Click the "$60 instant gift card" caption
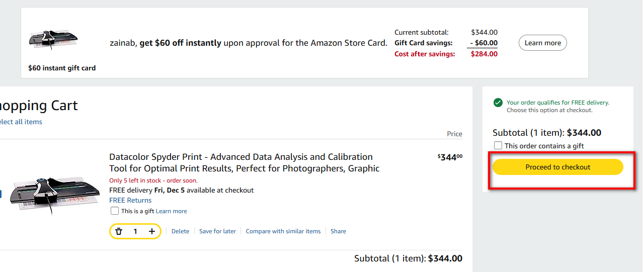This screenshot has height=272, width=643. (62, 68)
